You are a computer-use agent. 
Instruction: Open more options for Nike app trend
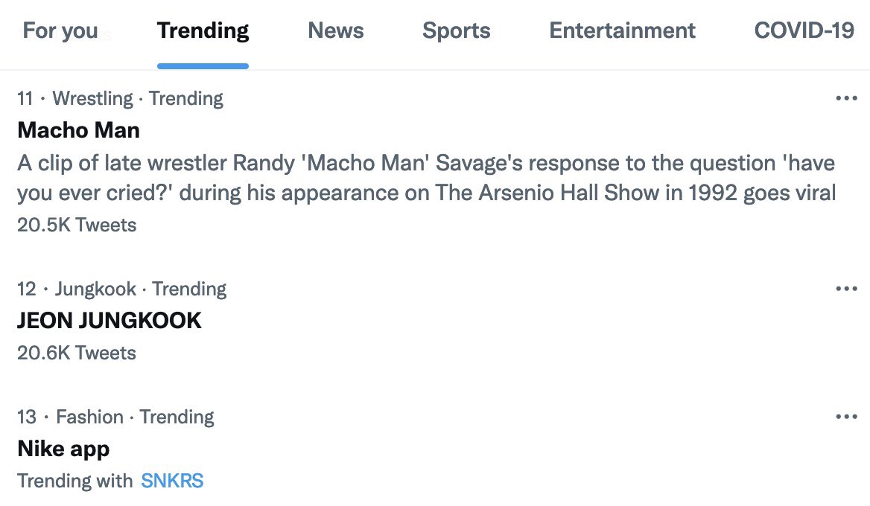tap(846, 417)
